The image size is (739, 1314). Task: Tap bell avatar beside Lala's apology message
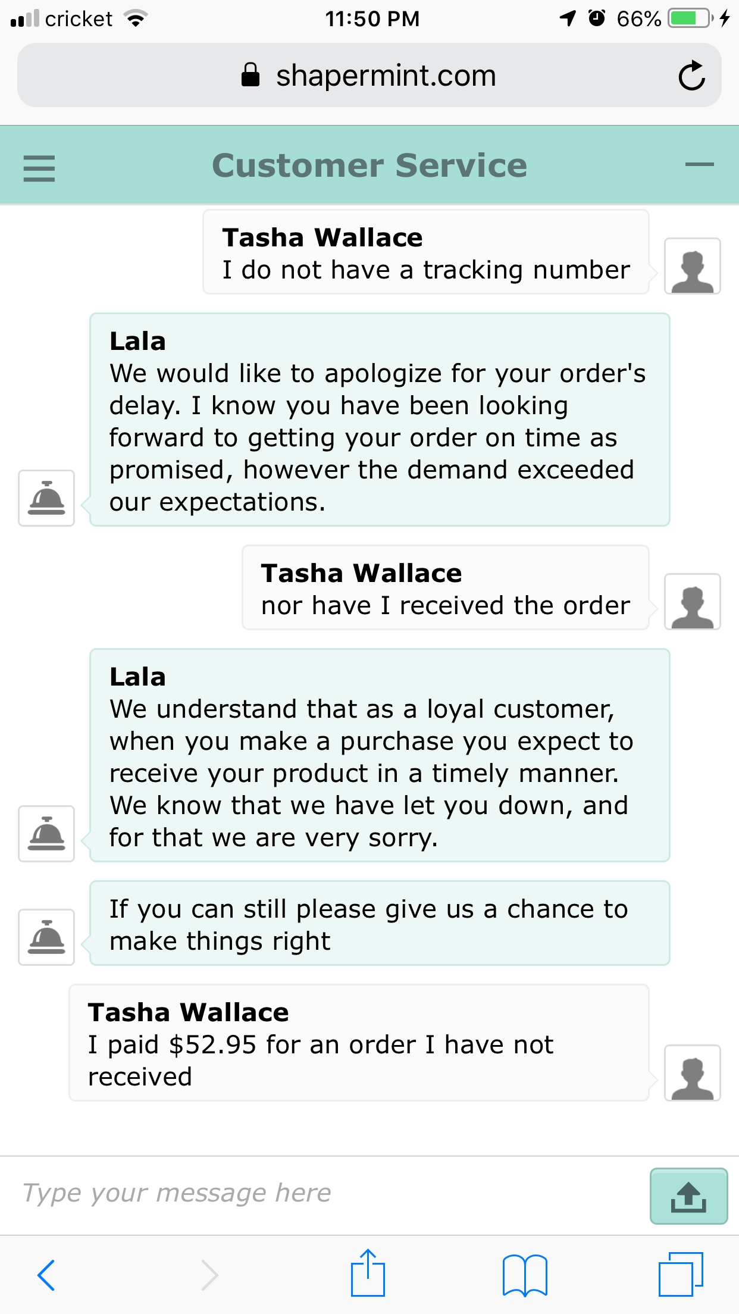(x=46, y=498)
